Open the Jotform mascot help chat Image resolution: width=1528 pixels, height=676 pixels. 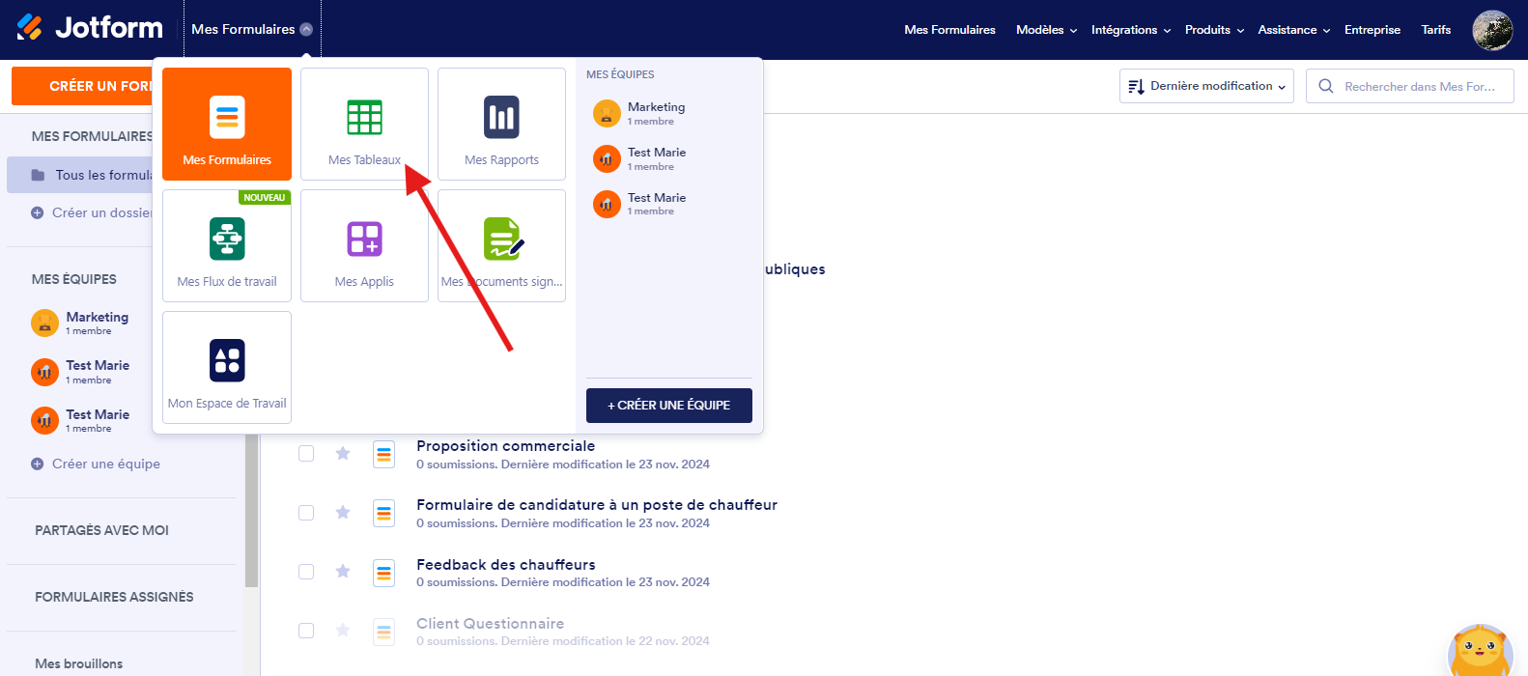click(x=1481, y=650)
